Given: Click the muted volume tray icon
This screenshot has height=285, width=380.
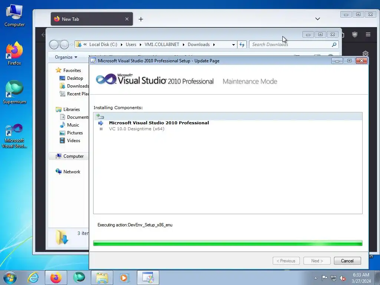Looking at the screenshot, I should tap(343, 278).
